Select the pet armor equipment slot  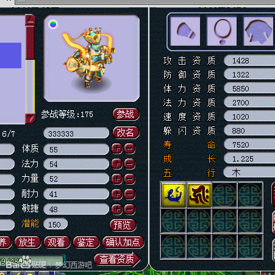point(258,31)
